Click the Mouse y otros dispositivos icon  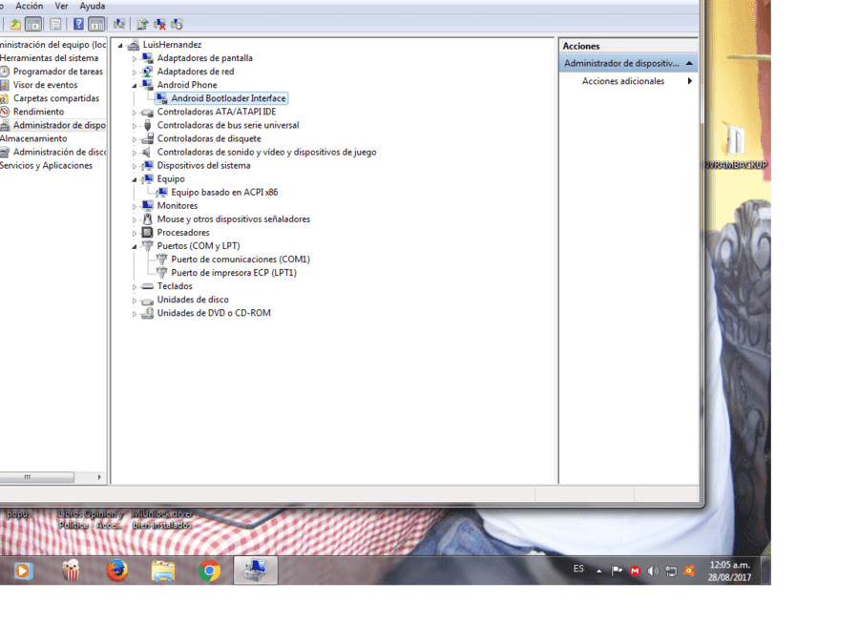click(x=147, y=218)
